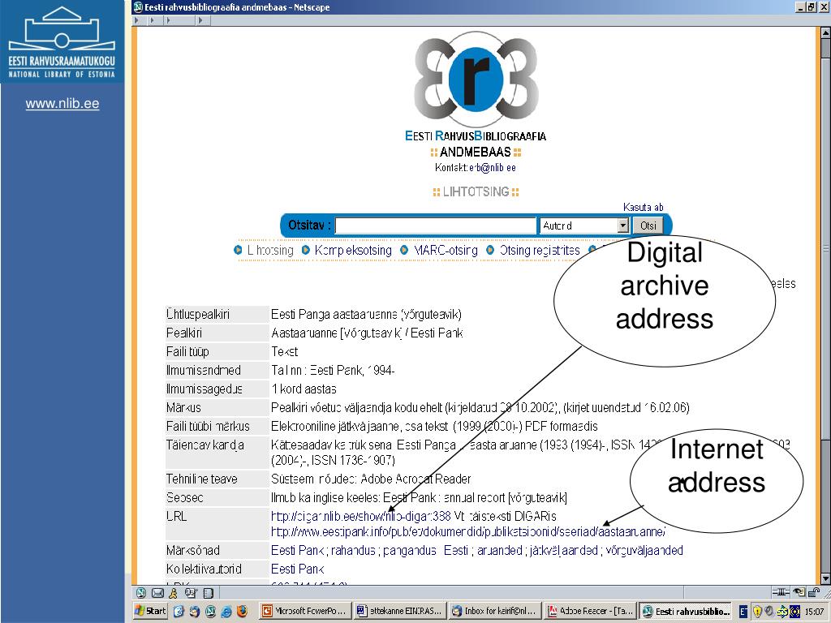
Task: Switch to ettekanne EINIRAS Word taskbar button
Action: (x=399, y=611)
